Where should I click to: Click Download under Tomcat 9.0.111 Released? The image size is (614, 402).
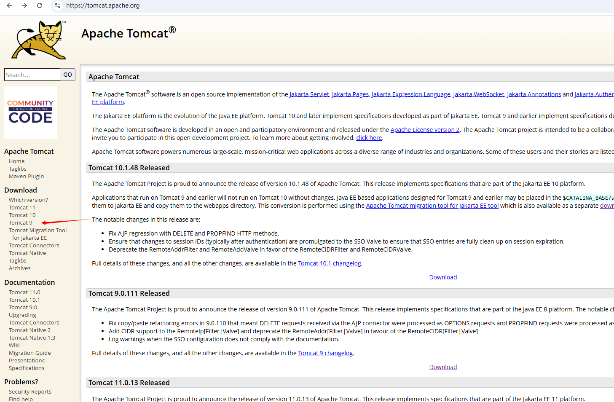(443, 367)
